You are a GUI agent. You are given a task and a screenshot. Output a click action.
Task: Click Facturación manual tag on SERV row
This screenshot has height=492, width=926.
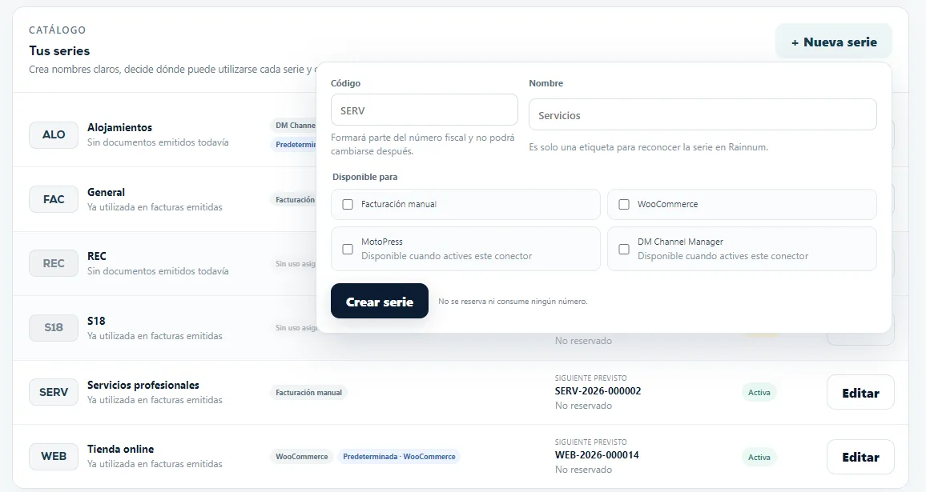click(x=309, y=392)
